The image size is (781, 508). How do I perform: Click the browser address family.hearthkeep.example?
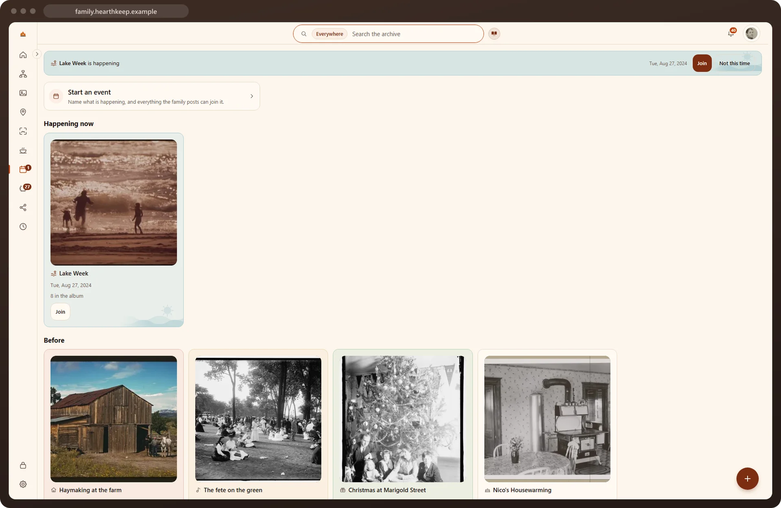(x=116, y=11)
